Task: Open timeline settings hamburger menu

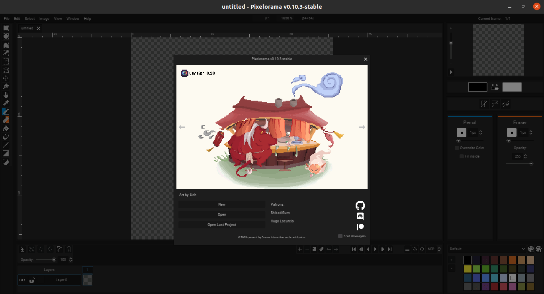Action: [x=407, y=249]
